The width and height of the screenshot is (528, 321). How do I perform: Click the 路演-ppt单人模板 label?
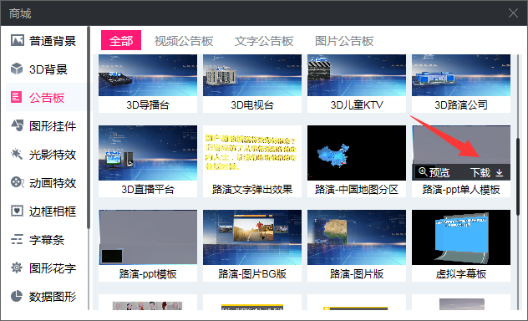tap(461, 189)
